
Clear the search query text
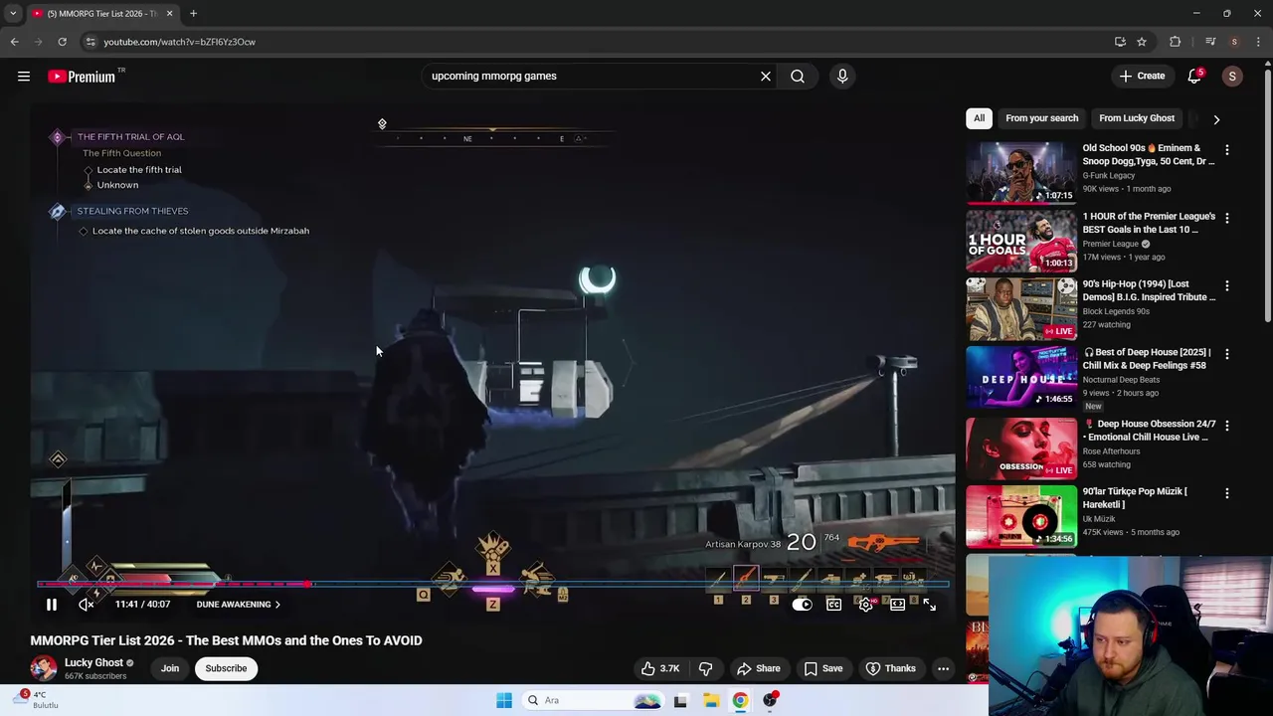click(x=766, y=76)
